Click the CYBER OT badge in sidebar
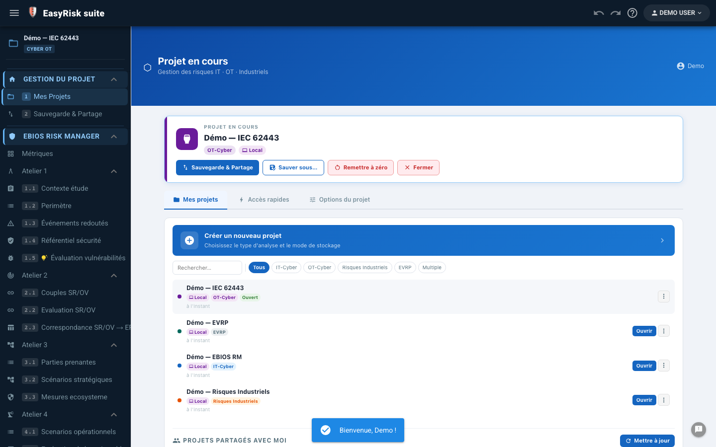716x447 pixels. point(39,49)
